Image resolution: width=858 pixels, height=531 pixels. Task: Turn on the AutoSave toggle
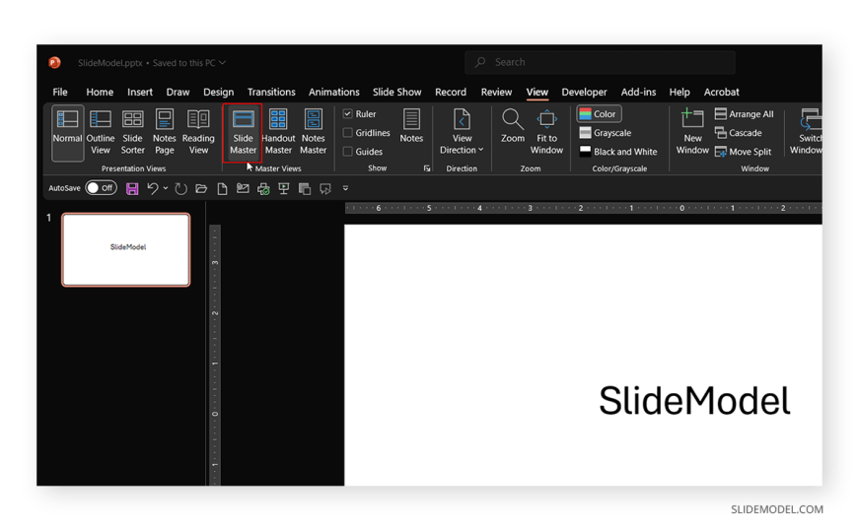tap(102, 188)
